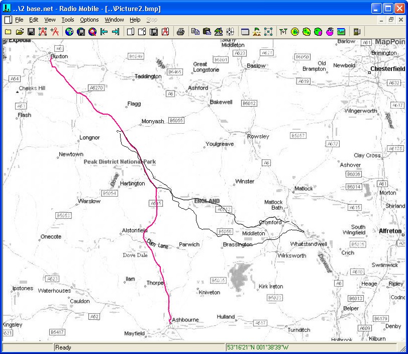This screenshot has width=408, height=354.
Task: Click the document icon left of File
Action: [x=8, y=20]
